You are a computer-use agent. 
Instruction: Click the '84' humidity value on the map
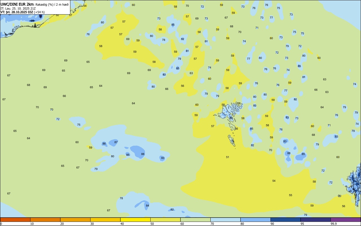click(x=148, y=206)
